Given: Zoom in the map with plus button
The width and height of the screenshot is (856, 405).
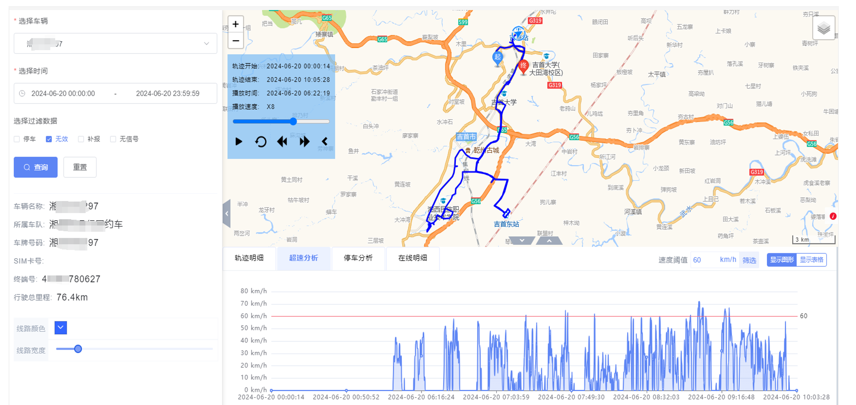Looking at the screenshot, I should pos(236,24).
